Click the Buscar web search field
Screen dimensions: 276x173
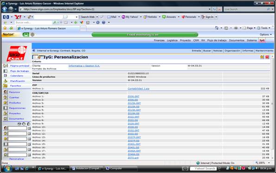(x=33, y=23)
